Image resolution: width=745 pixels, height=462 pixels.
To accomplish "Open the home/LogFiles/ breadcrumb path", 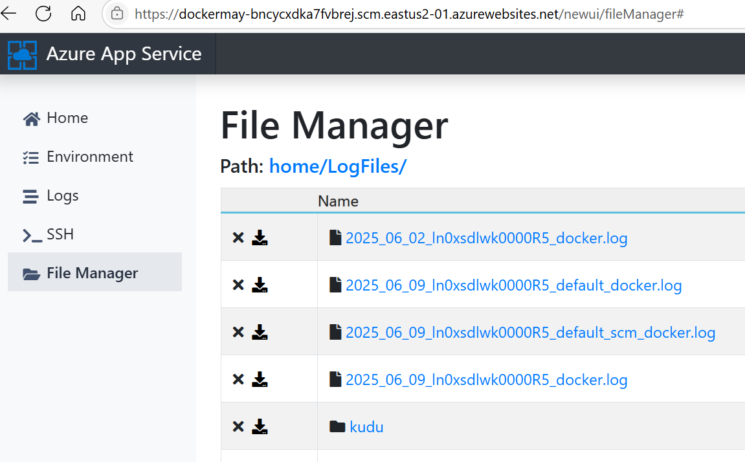I will point(338,166).
